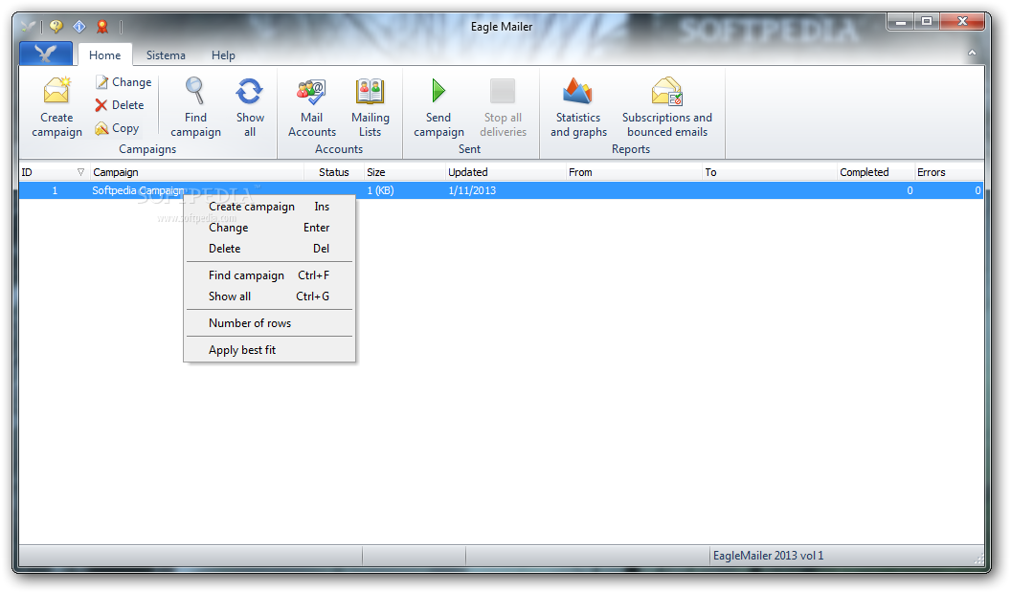Screen dimensions: 1011x593
Task: Click the green Send campaign arrow
Action: pos(438,91)
